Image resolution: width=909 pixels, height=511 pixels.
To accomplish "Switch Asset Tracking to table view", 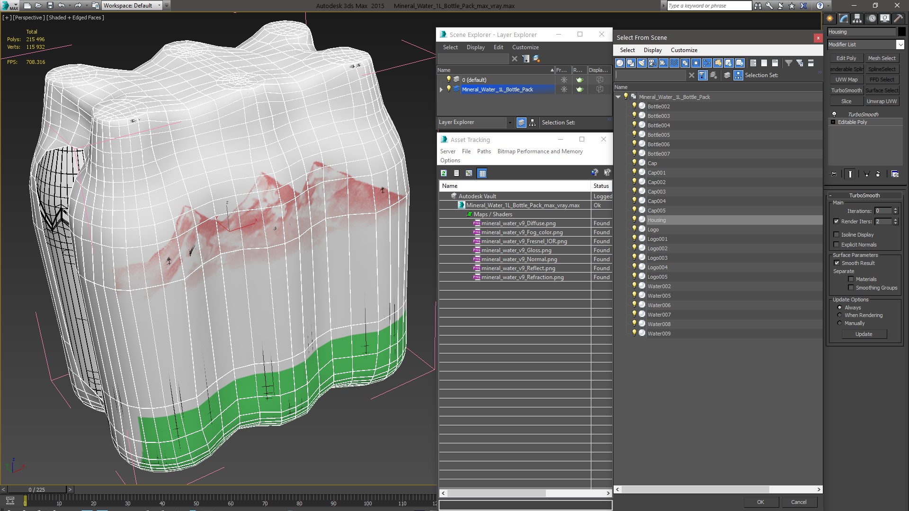I will coord(482,173).
